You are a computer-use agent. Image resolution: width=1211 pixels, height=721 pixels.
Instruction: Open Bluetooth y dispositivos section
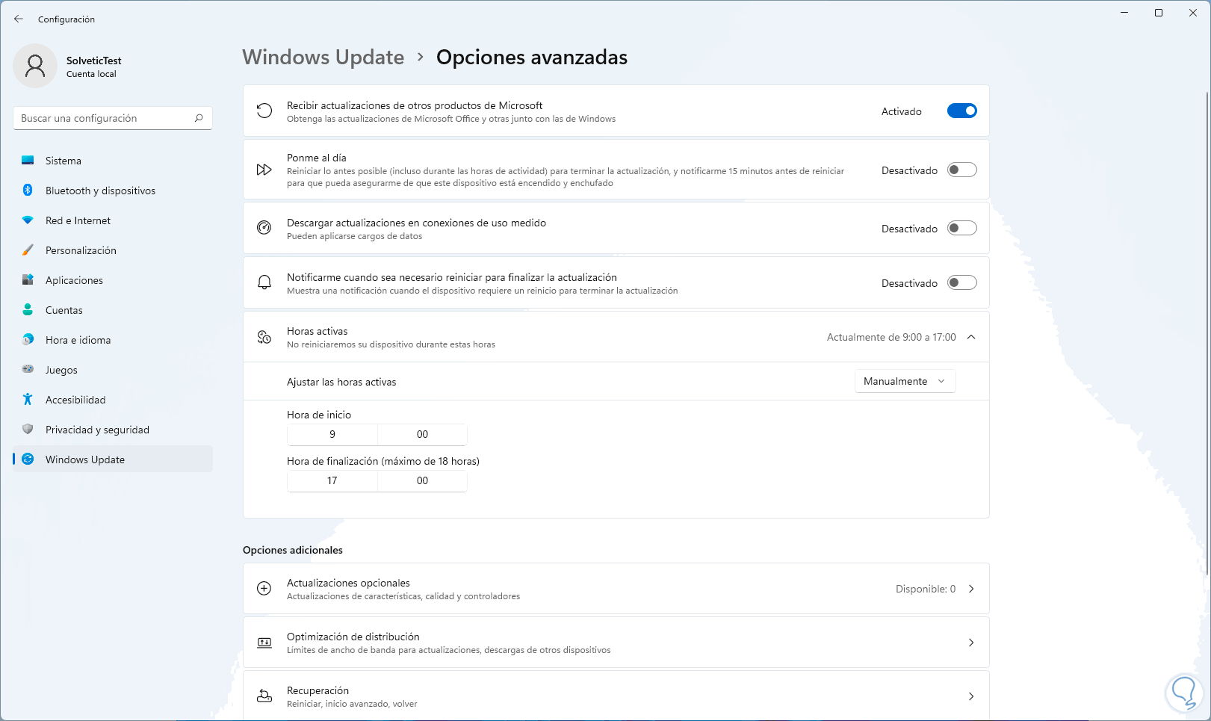click(113, 191)
